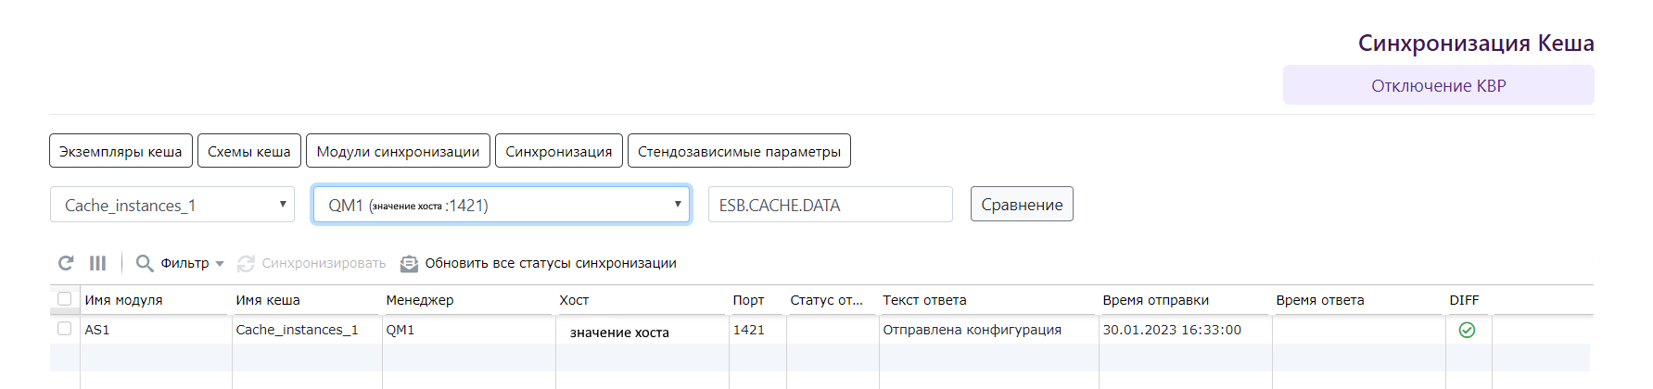Open the column chooser icon
1653x389 pixels.
click(97, 263)
